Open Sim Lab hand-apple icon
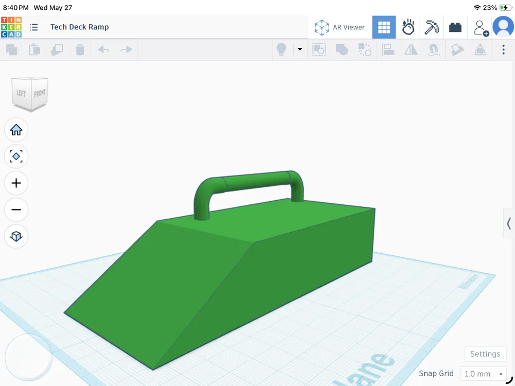The height and width of the screenshot is (386, 515). (408, 27)
